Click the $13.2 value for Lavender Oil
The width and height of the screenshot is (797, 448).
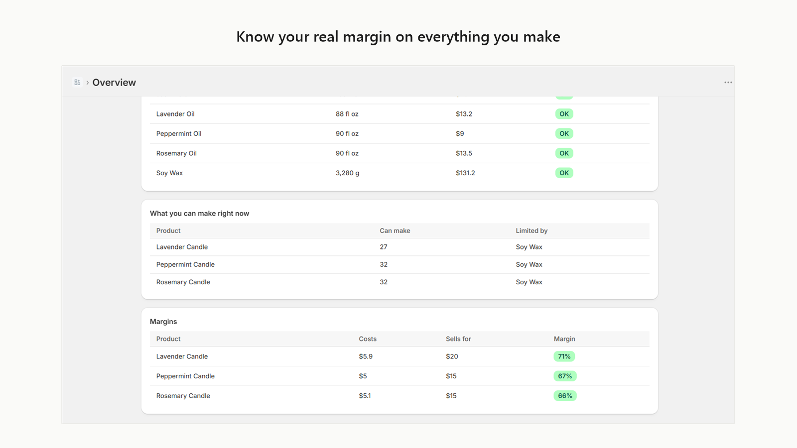(x=464, y=114)
